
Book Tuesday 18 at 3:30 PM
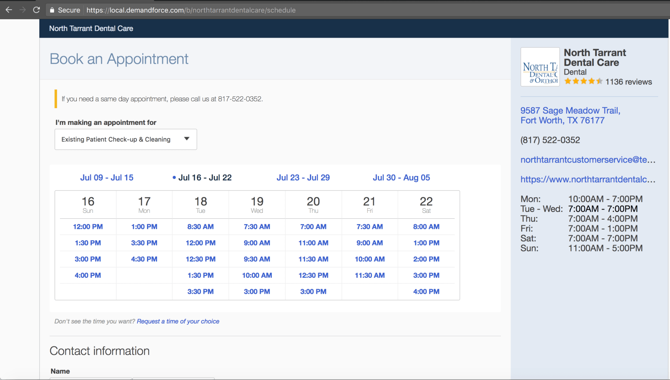point(201,292)
